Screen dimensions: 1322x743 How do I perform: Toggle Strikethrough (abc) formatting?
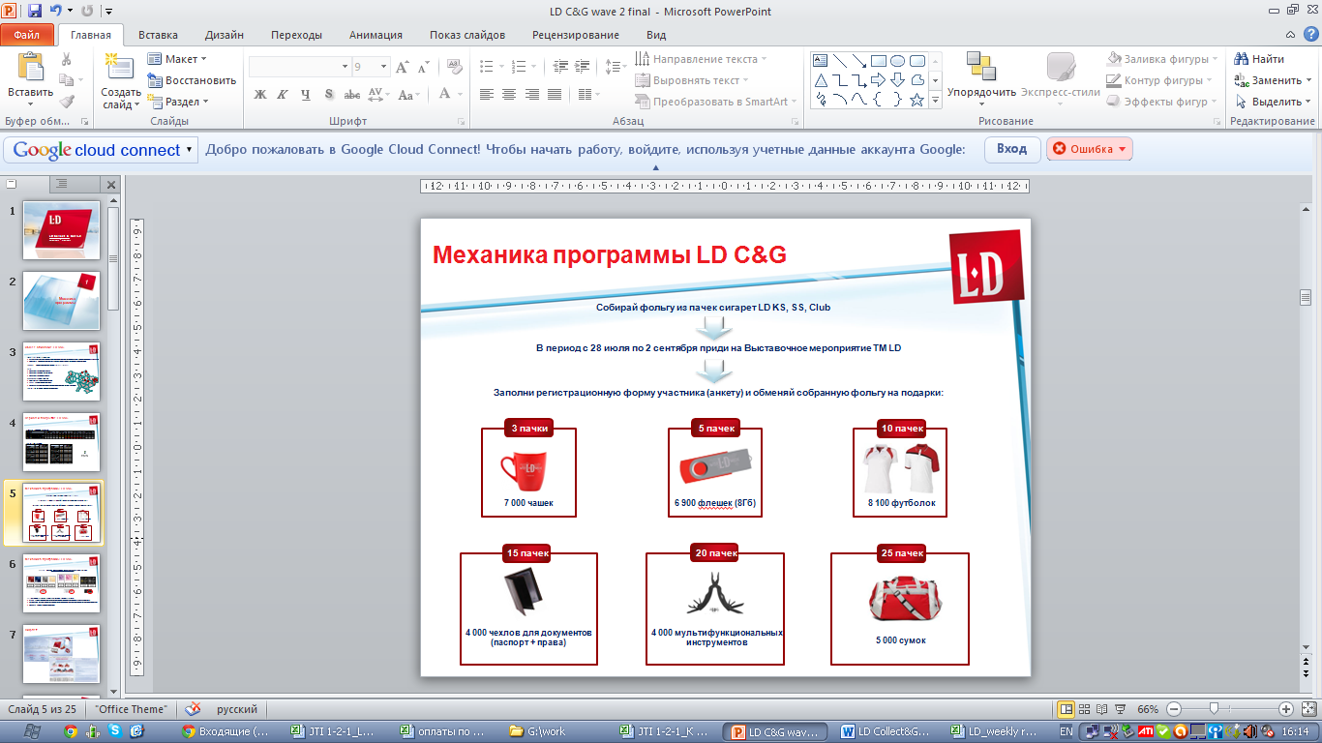[352, 94]
